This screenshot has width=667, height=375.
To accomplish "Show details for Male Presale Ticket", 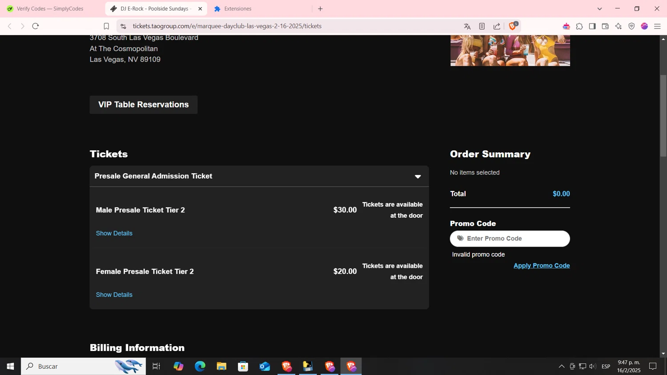I will (114, 233).
